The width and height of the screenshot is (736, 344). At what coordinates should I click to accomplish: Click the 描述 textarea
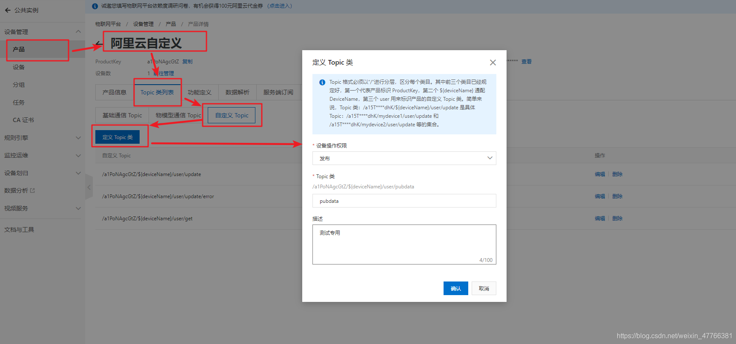point(404,244)
